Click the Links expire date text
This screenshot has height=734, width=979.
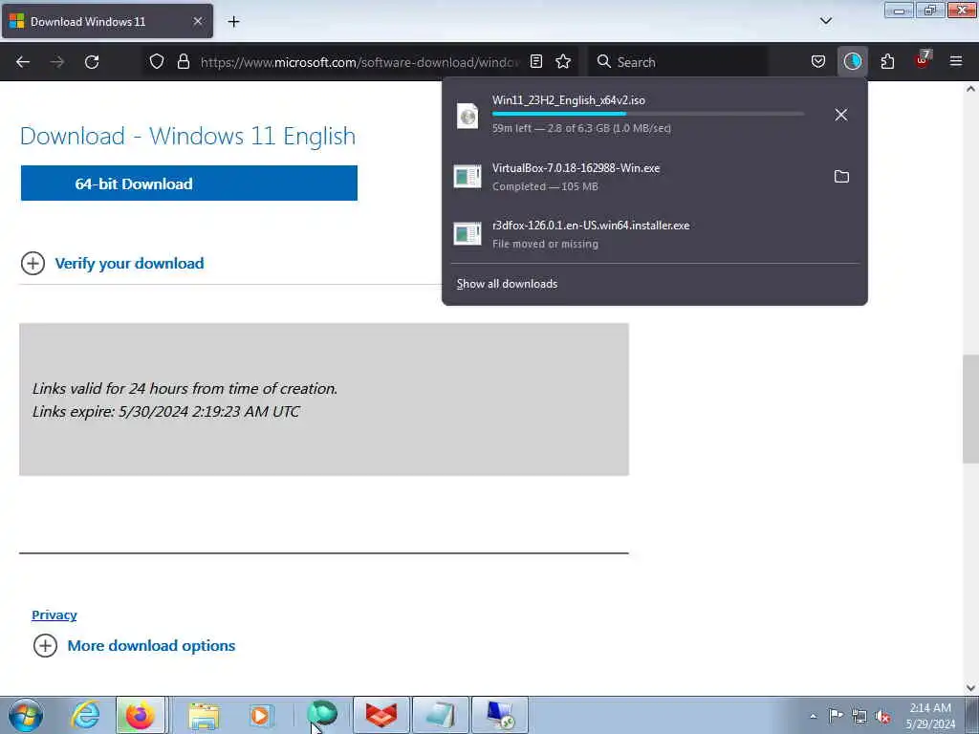coord(166,411)
